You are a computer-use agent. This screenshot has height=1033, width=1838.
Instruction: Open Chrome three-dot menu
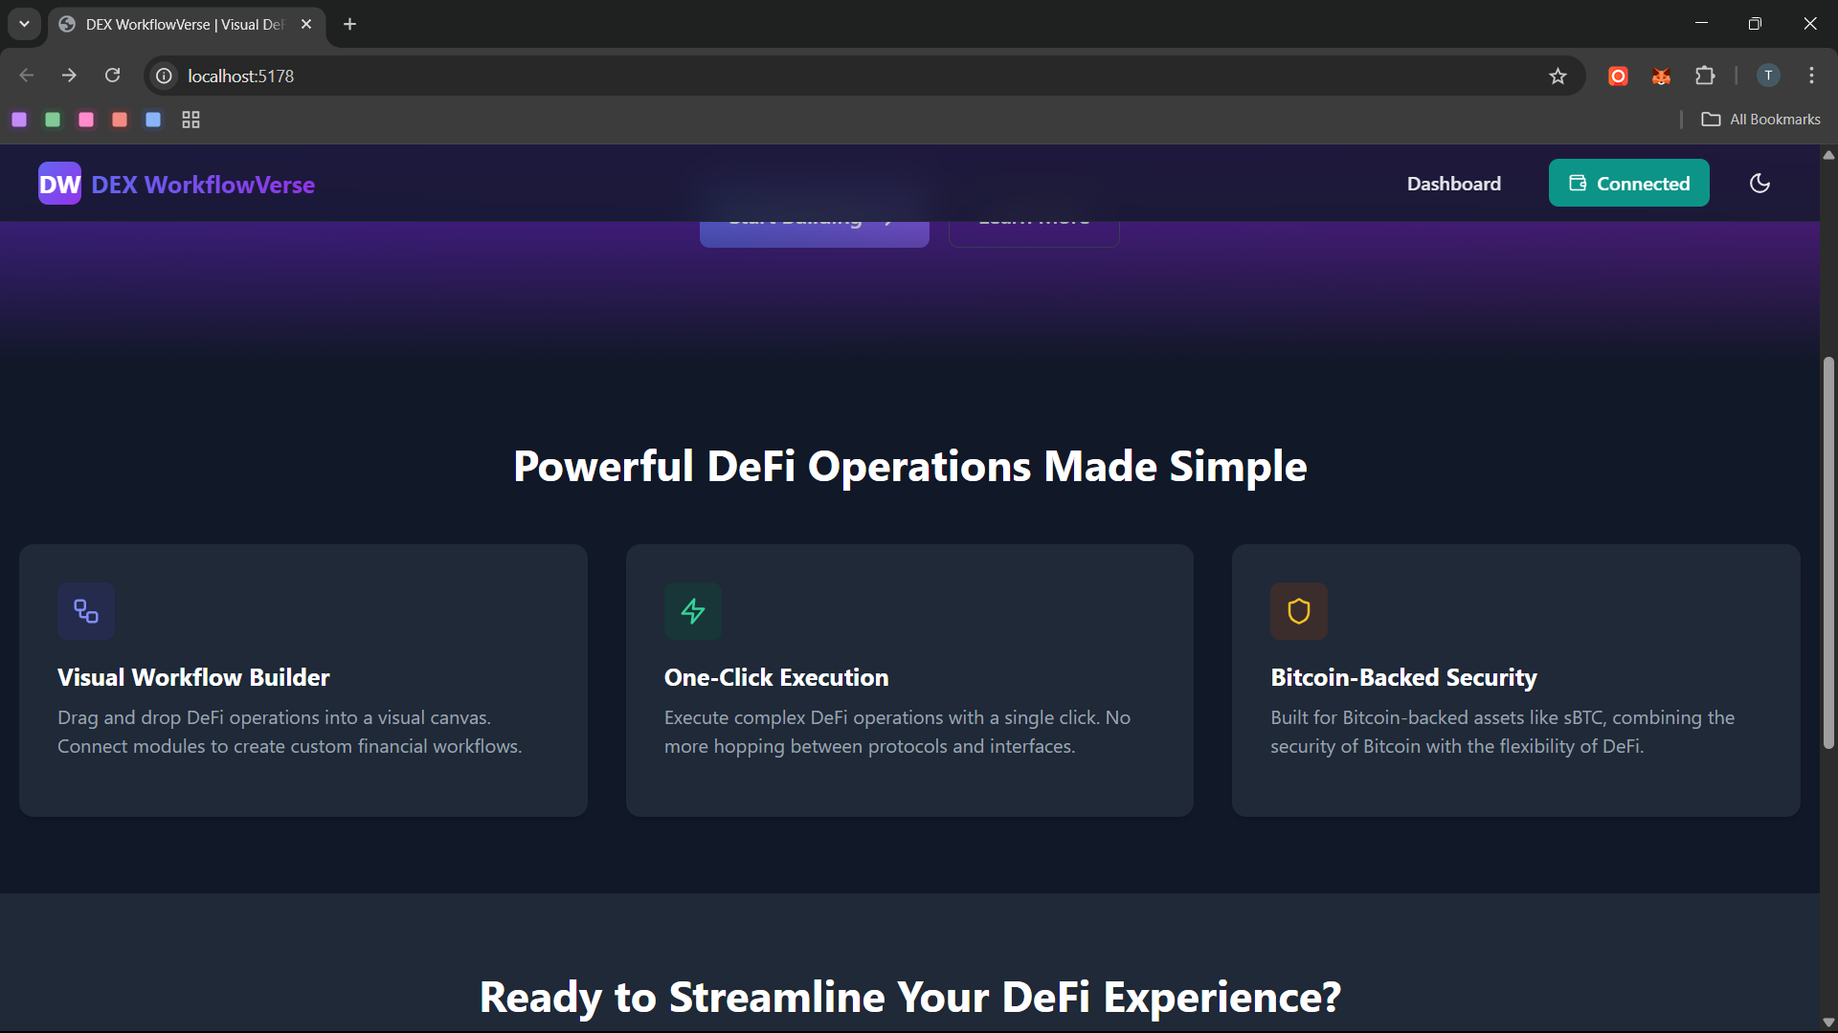[x=1811, y=76]
